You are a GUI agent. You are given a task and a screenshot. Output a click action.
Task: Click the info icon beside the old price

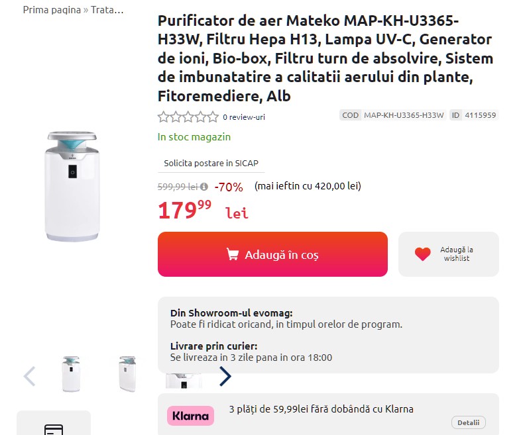(204, 187)
